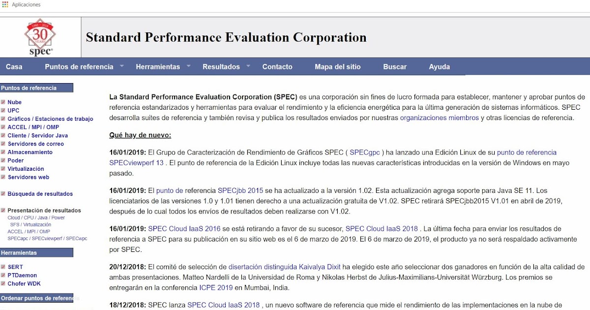Expand the Resultados menu arrow

pyautogui.click(x=248, y=65)
